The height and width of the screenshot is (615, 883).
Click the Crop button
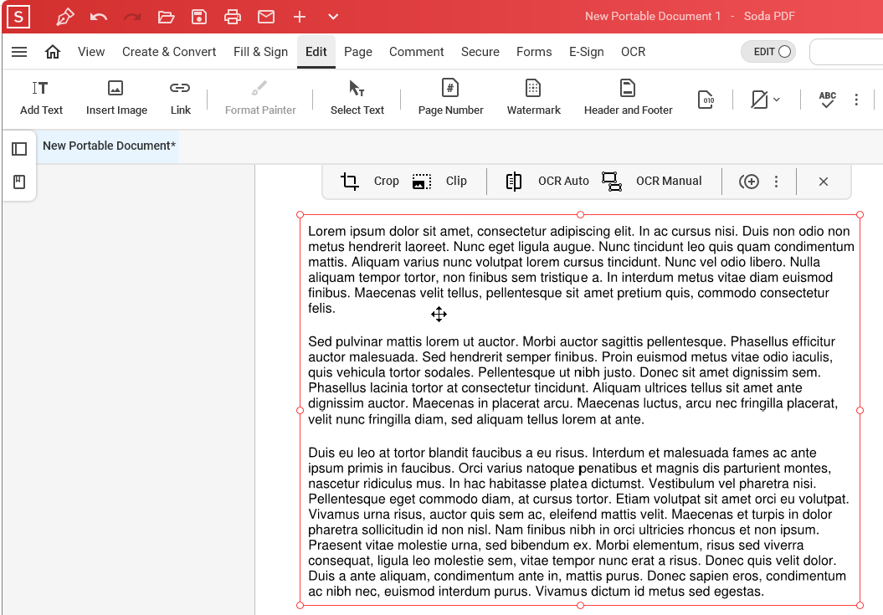370,182
